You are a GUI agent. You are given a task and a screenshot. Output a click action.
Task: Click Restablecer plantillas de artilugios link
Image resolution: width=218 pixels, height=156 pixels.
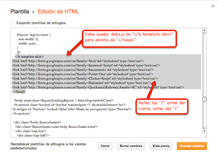pyautogui.click(x=48, y=146)
